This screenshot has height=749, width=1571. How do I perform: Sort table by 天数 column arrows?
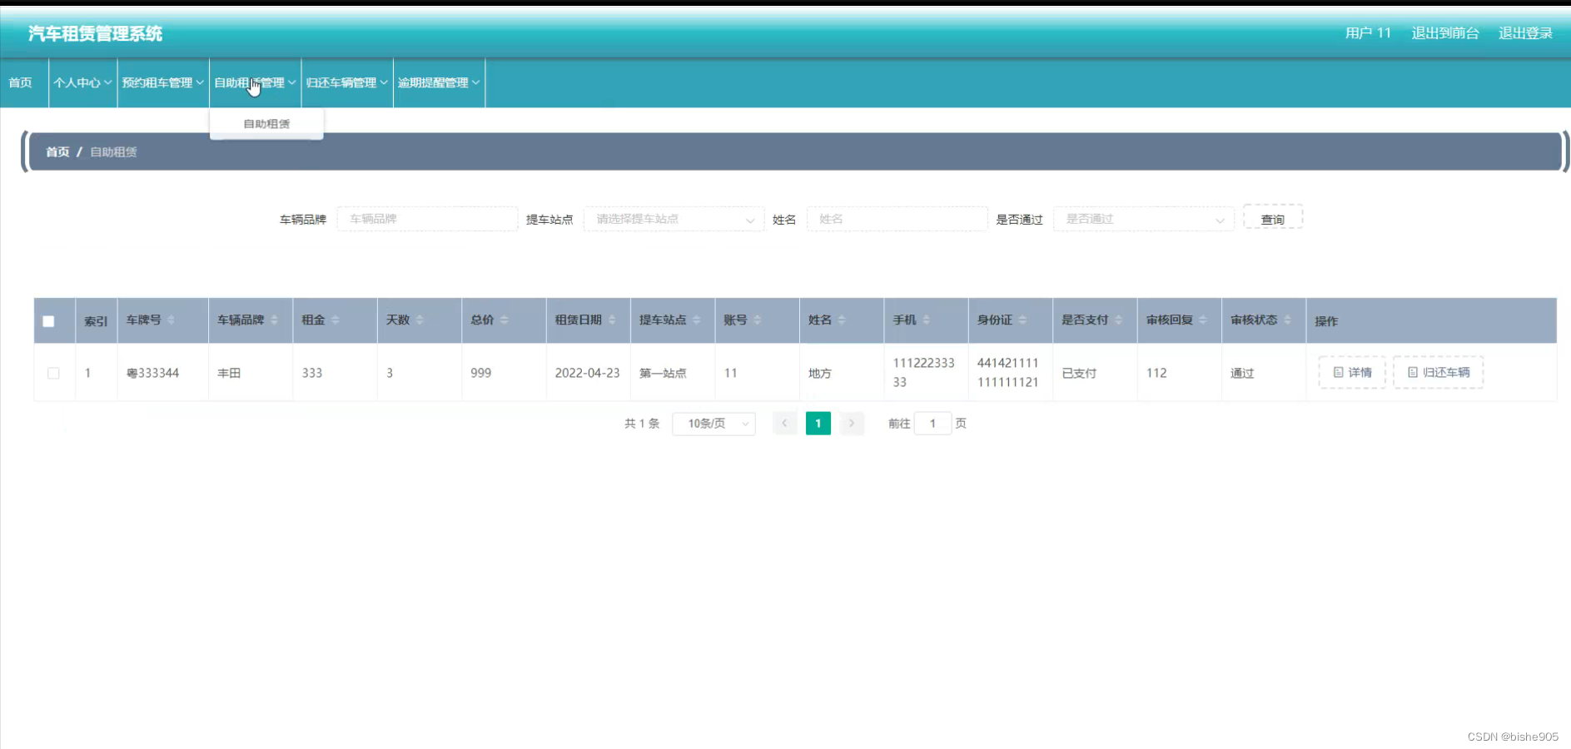[420, 320]
